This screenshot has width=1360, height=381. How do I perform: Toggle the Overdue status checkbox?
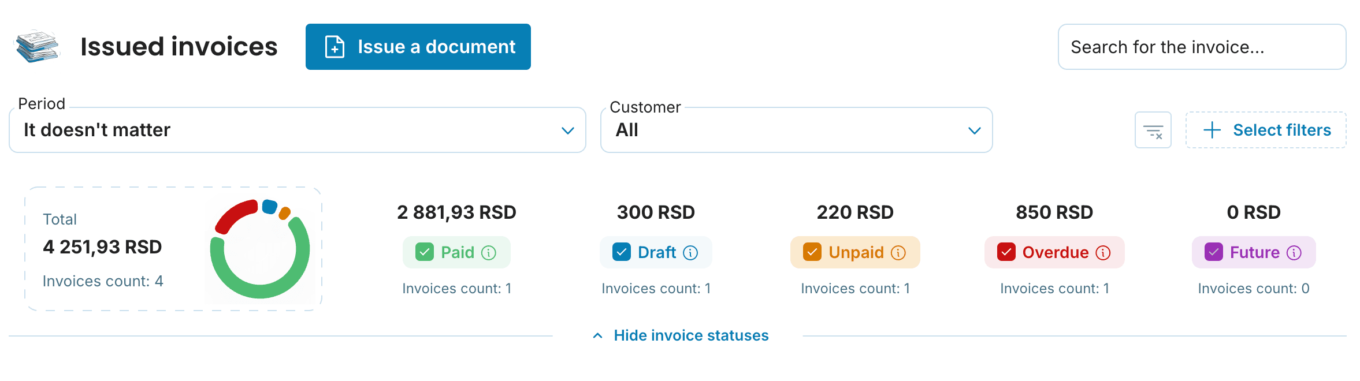point(1006,252)
